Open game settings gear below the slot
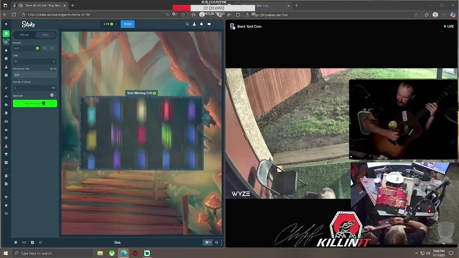Image resolution: width=459 pixels, height=258 pixels. (16, 242)
